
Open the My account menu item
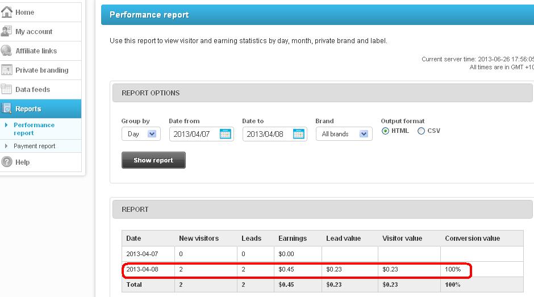(x=40, y=32)
